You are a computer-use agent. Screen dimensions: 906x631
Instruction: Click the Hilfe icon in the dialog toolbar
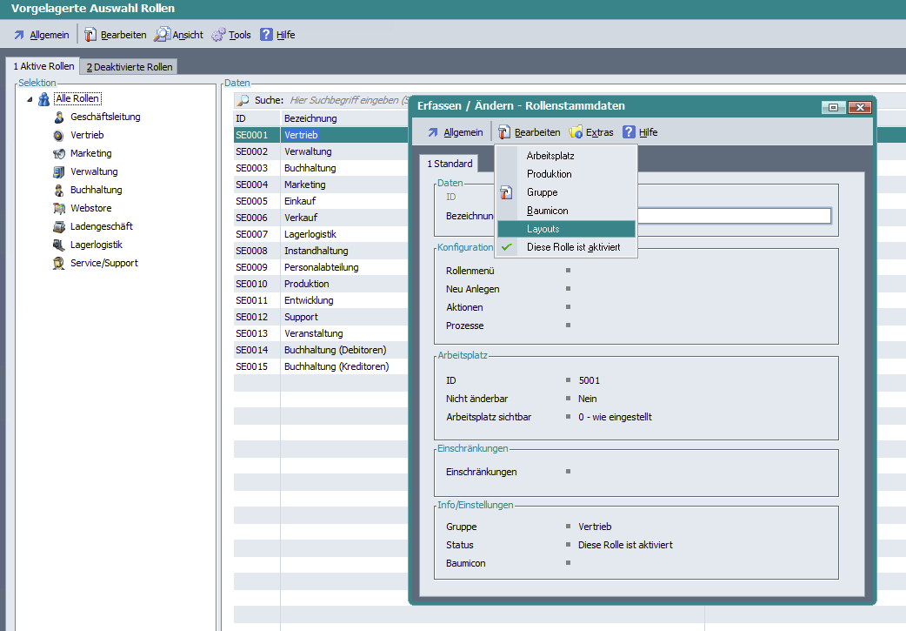[630, 132]
